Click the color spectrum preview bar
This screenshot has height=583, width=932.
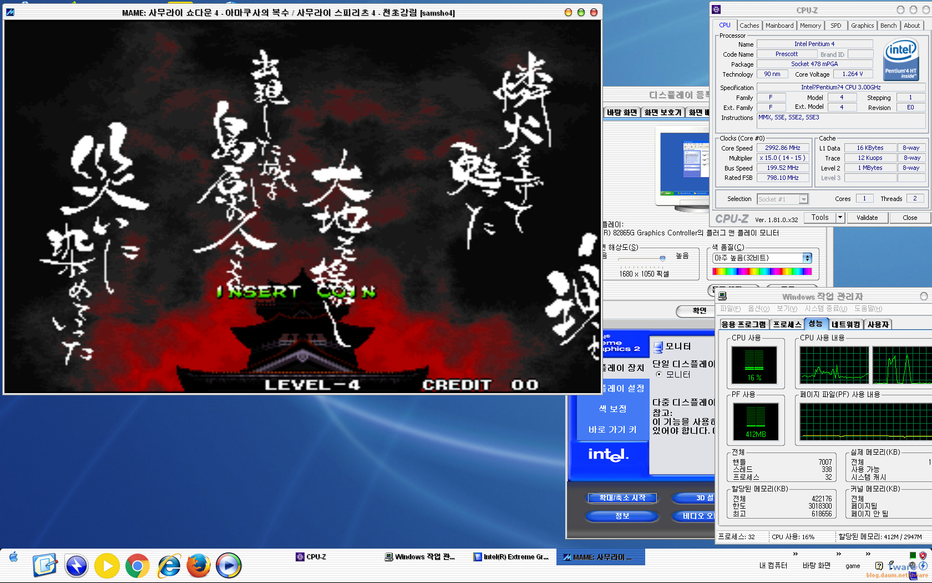762,272
